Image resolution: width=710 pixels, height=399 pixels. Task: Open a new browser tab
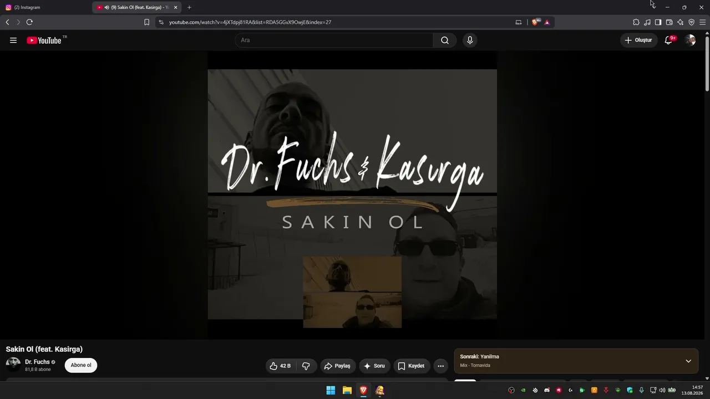coord(189,7)
